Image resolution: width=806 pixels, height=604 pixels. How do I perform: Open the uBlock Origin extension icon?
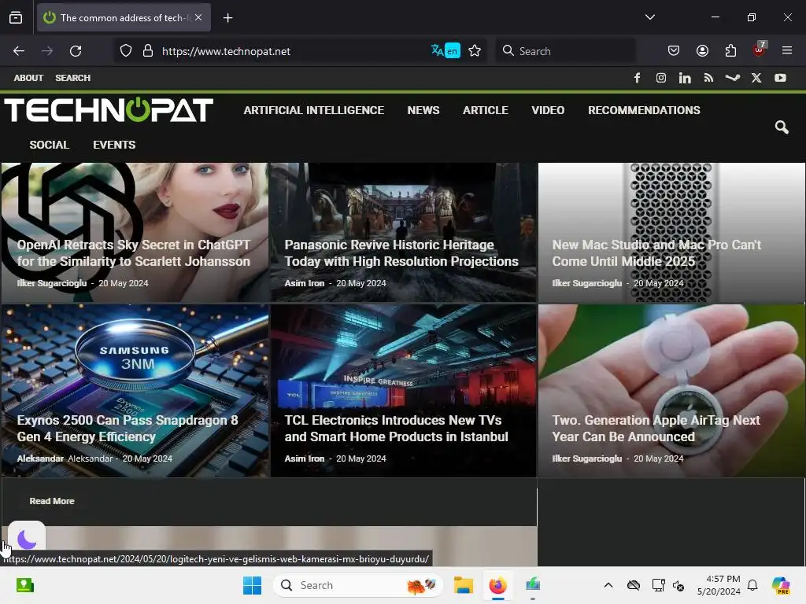[760, 50]
